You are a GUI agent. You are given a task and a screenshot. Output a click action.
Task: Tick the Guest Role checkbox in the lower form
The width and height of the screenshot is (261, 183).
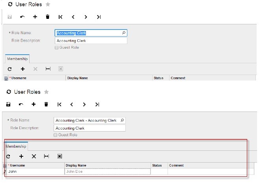[56, 135]
